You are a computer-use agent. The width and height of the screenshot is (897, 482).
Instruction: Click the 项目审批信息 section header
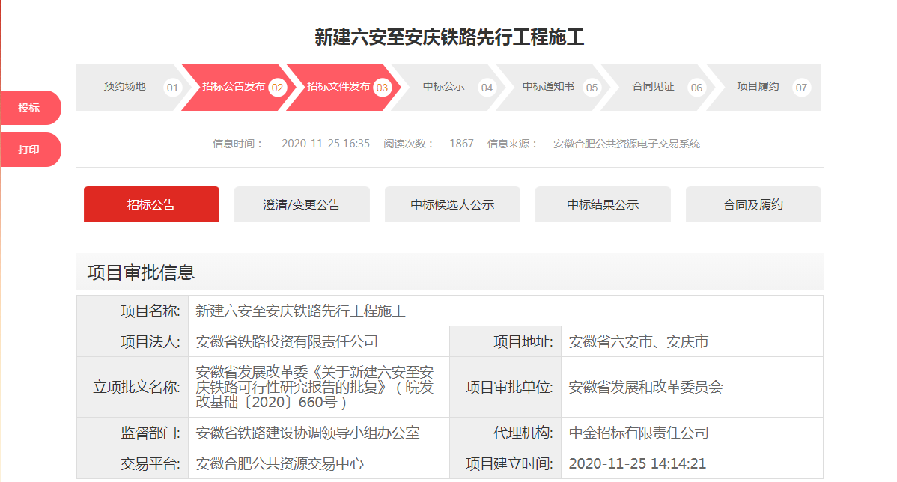click(x=142, y=272)
